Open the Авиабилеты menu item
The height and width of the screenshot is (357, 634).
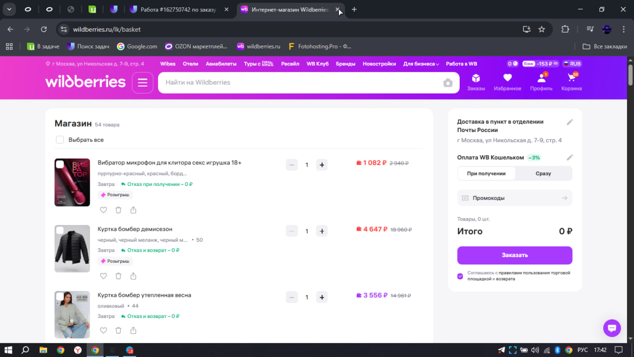click(221, 64)
